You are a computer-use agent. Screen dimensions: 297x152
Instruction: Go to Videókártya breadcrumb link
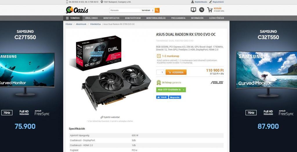coord(95,24)
